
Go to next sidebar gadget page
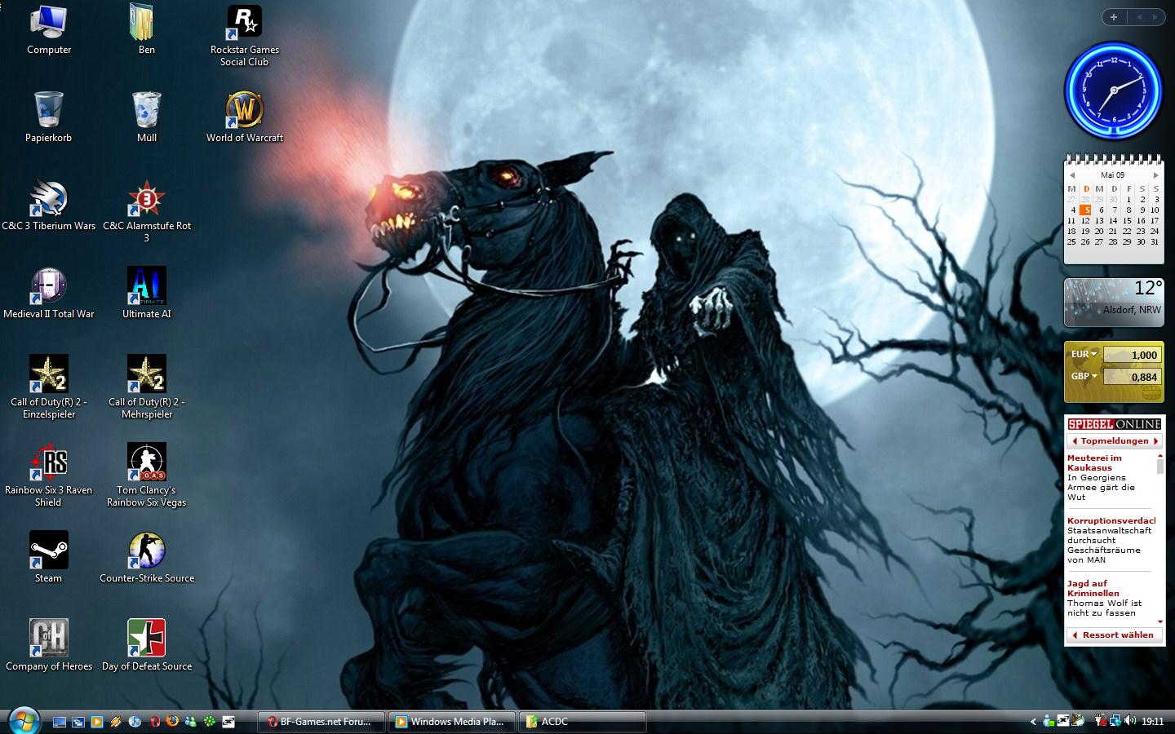click(1157, 17)
